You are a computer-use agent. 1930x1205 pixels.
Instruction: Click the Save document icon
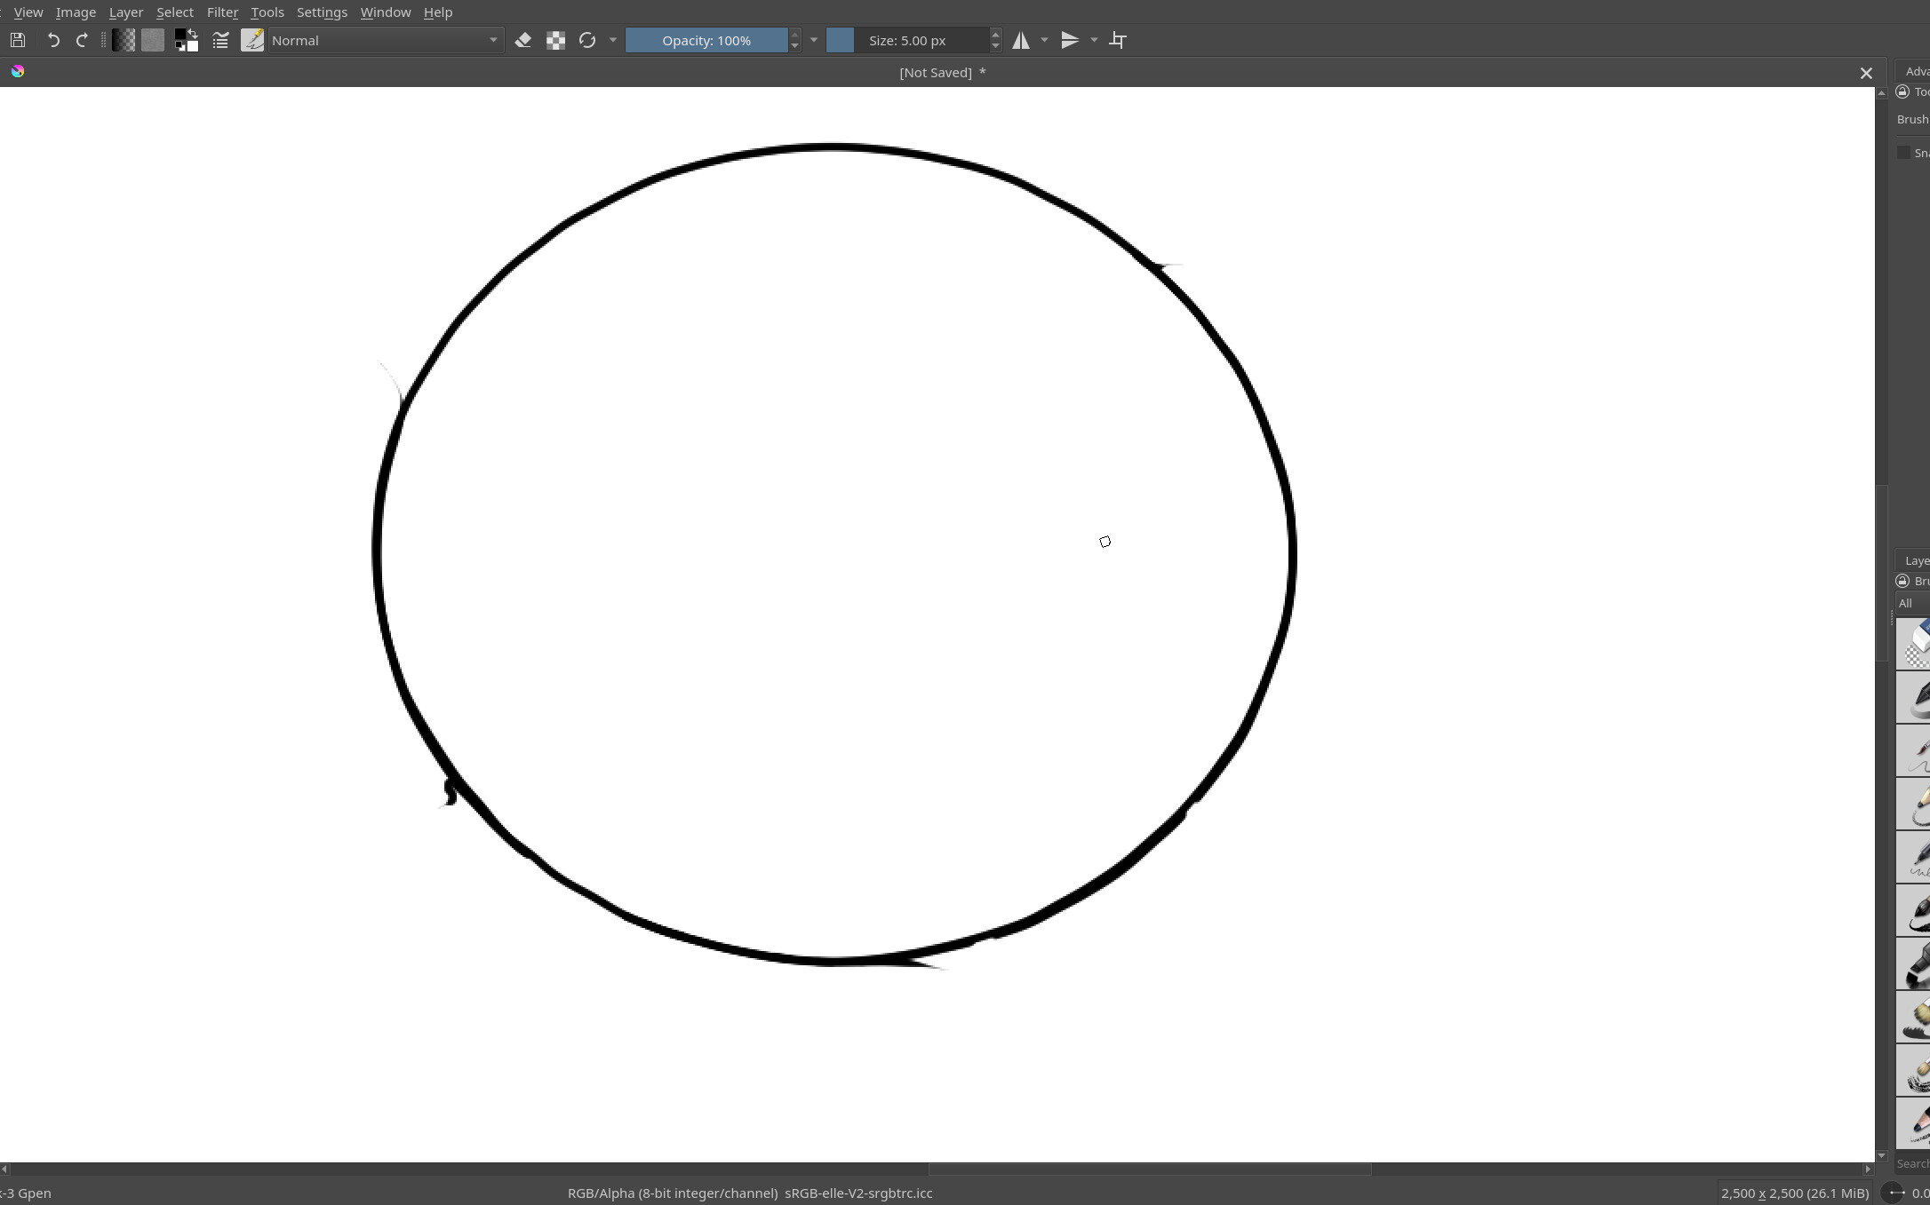17,40
